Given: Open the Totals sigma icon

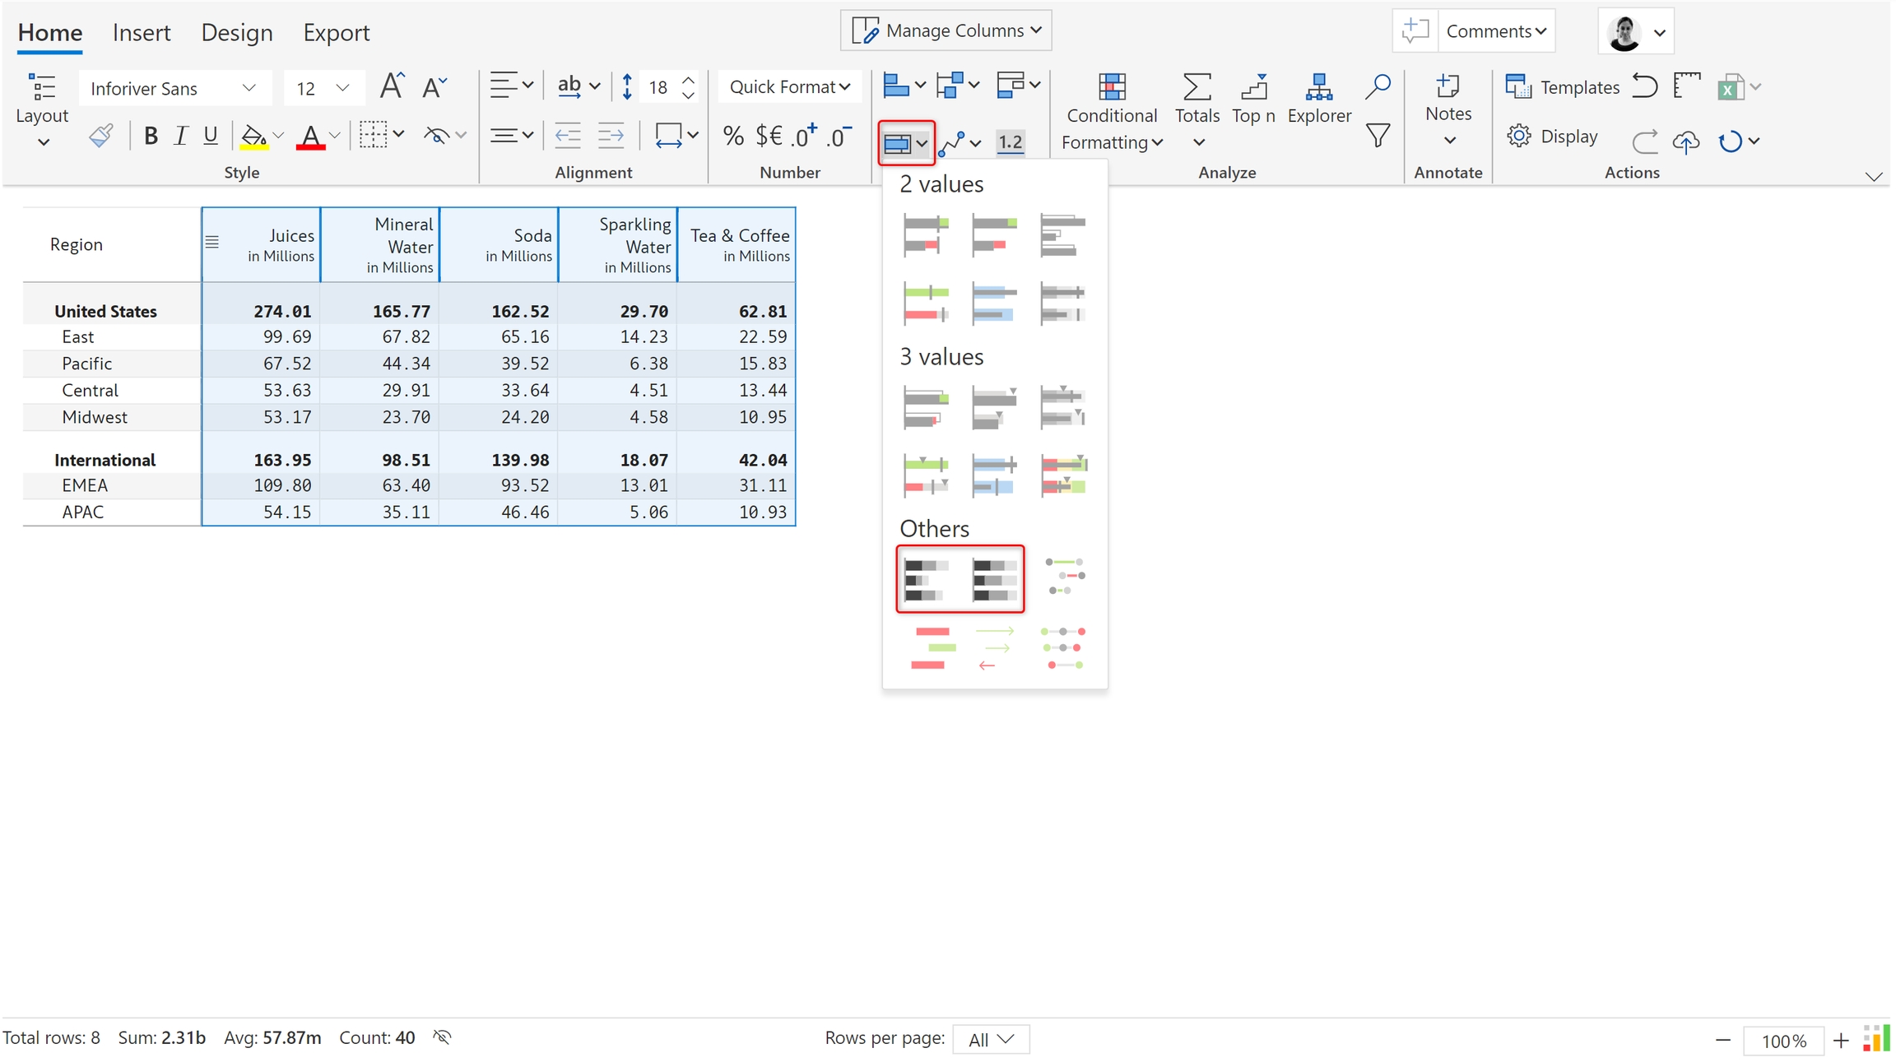Looking at the screenshot, I should [1196, 87].
